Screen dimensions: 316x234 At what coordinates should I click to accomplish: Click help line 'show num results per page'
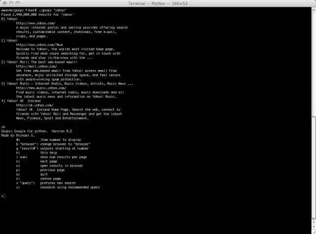(64, 157)
